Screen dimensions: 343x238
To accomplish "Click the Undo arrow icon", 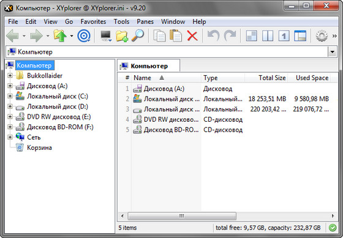I will pos(213,36).
